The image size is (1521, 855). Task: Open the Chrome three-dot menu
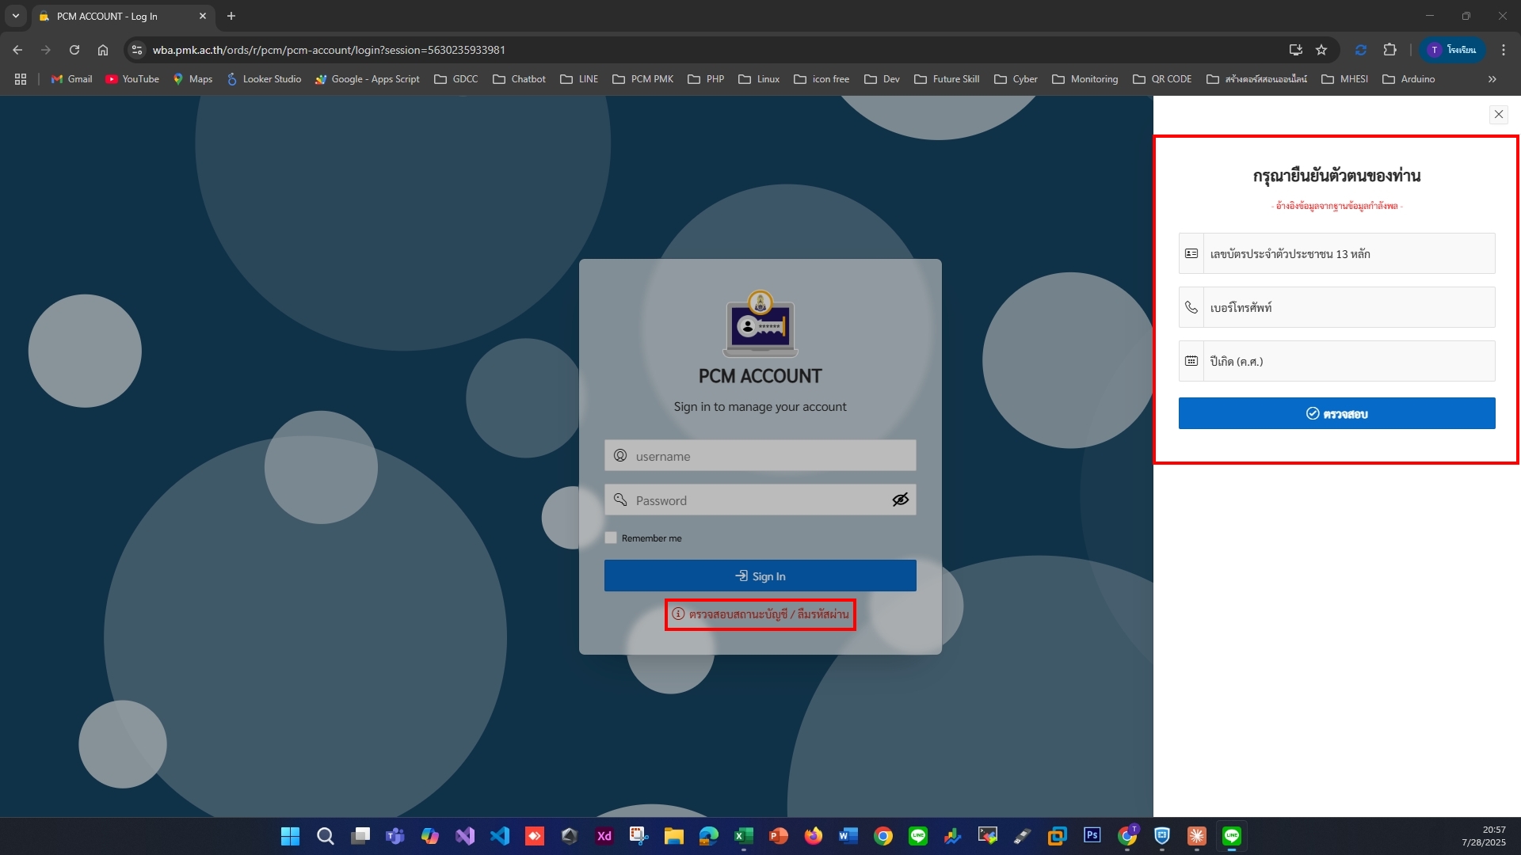1504,50
